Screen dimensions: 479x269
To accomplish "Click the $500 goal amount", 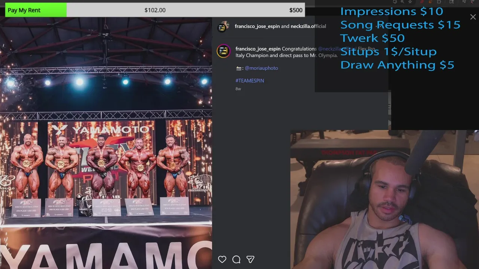I will point(296,10).
